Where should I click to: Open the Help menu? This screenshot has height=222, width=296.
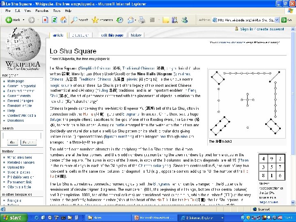(x=68, y=11)
